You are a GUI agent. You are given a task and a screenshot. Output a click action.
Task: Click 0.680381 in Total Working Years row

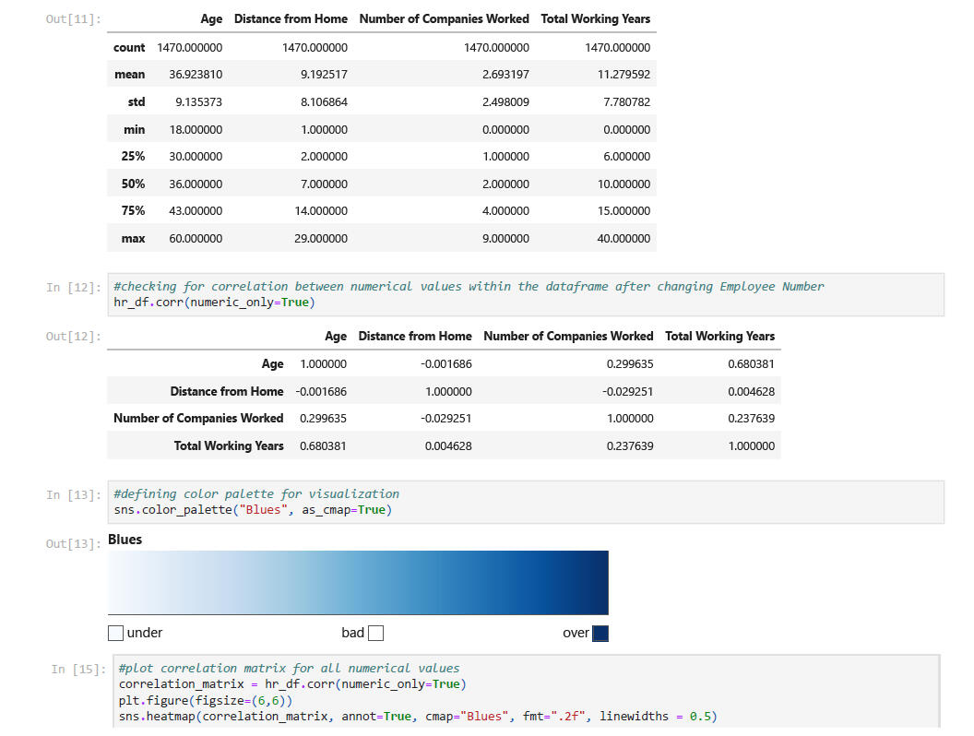[323, 446]
